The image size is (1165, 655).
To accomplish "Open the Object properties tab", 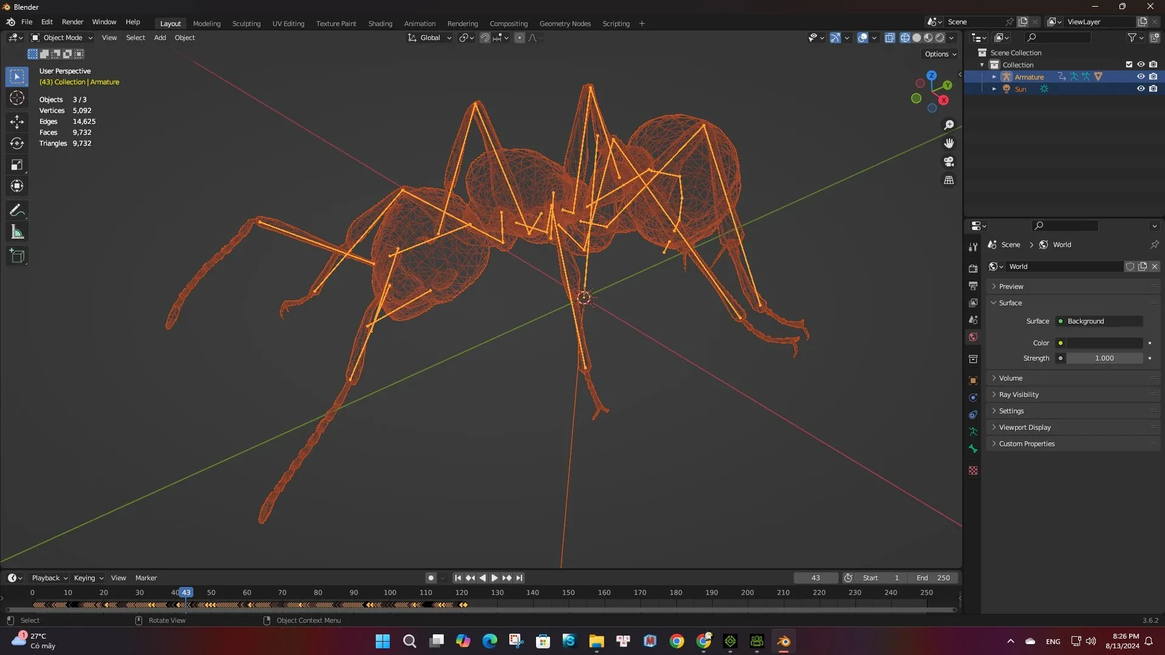I will click(973, 381).
